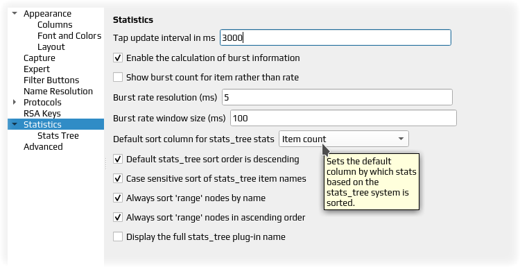Click Burst rate window size field
This screenshot has height=267, width=520.
[344, 118]
